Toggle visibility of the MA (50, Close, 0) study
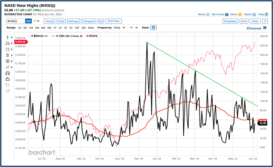The width and height of the screenshot is (273, 167). (57, 35)
